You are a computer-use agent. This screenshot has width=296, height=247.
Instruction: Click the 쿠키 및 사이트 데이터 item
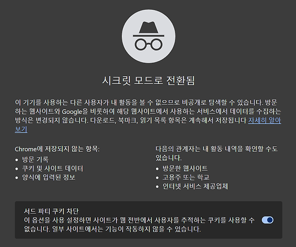click(52, 168)
